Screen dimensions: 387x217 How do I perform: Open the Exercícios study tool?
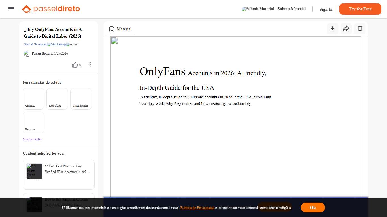point(57,99)
